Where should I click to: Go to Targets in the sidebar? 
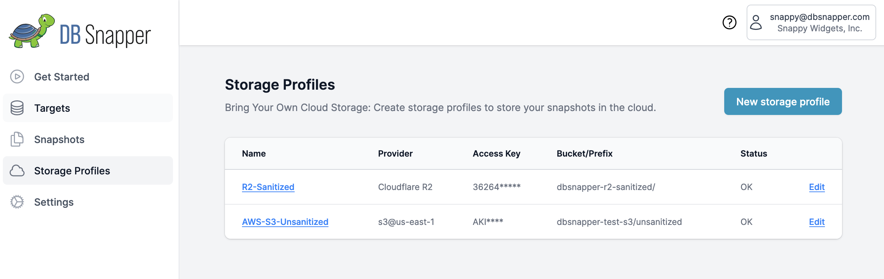pos(88,108)
